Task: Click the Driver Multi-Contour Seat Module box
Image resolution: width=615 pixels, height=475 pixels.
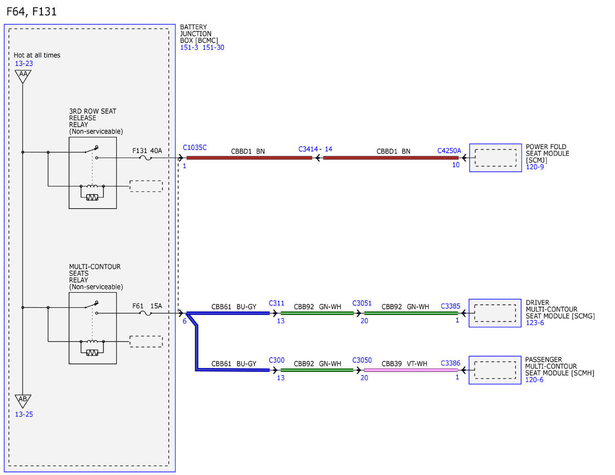Action: click(495, 313)
